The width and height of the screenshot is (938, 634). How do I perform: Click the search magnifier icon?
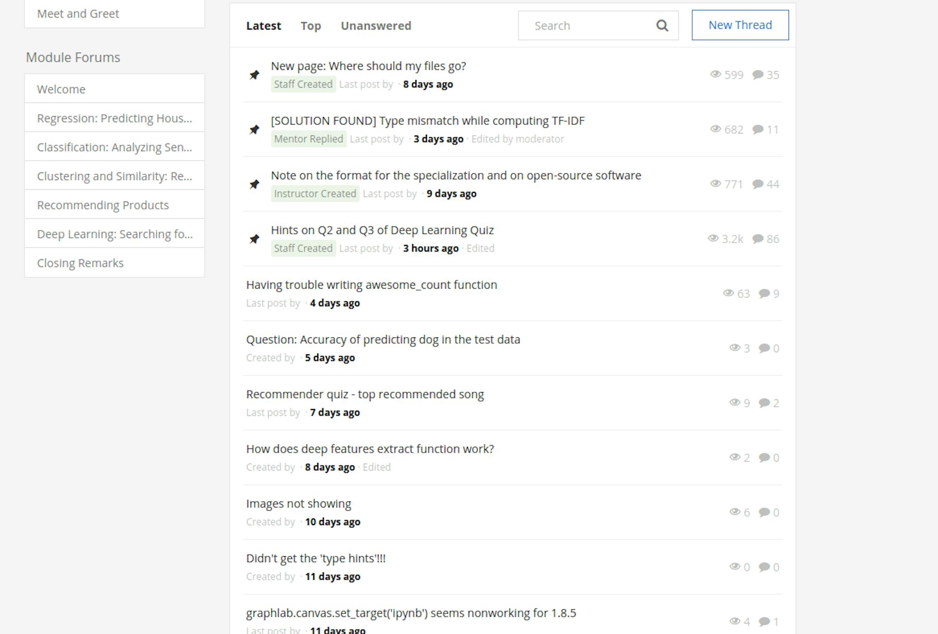pos(662,26)
